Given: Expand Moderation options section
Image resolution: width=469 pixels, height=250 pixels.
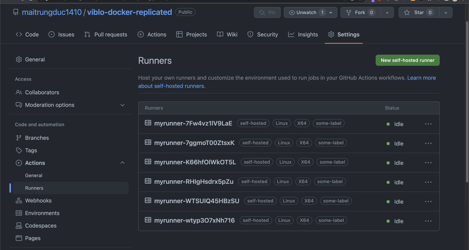Looking at the screenshot, I should point(123,105).
